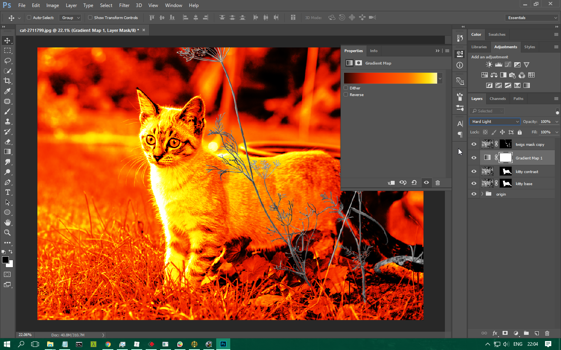Clip adjustment to layer below
561x350 pixels.
click(392, 183)
